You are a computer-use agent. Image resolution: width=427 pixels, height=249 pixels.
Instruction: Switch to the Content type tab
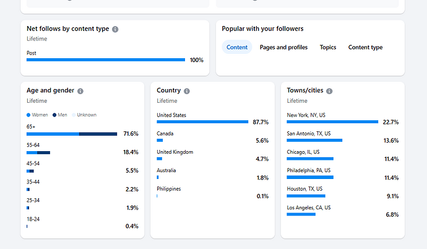(365, 47)
